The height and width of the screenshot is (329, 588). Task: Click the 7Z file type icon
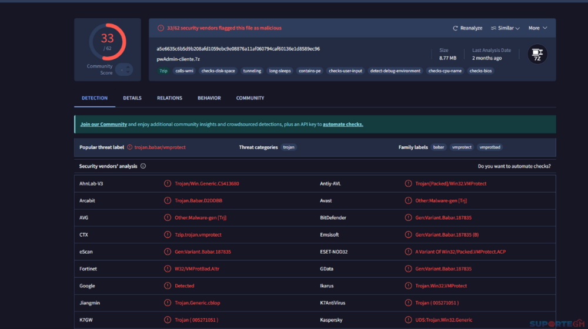click(537, 55)
